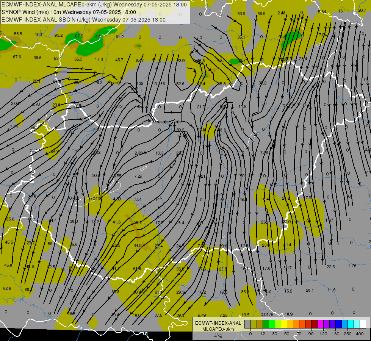Click the map value 55.5
Image resolution: width=371 pixels, height=341 pixels.
[18, 34]
